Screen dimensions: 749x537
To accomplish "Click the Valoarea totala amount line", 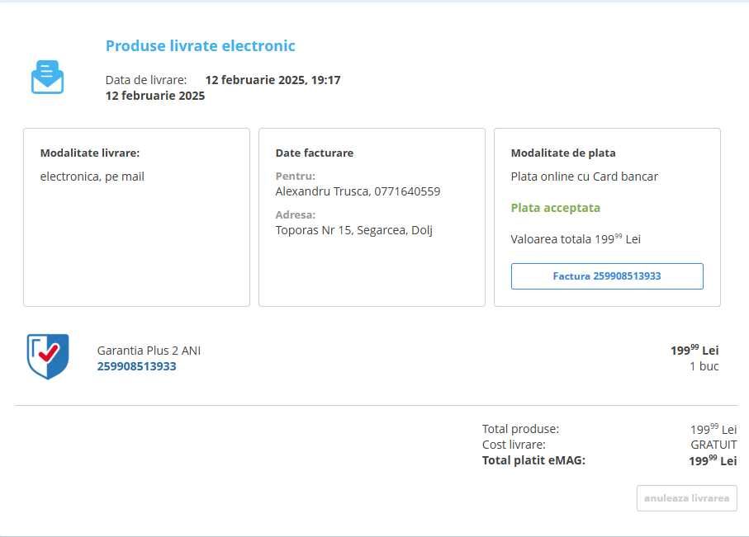I will [576, 239].
